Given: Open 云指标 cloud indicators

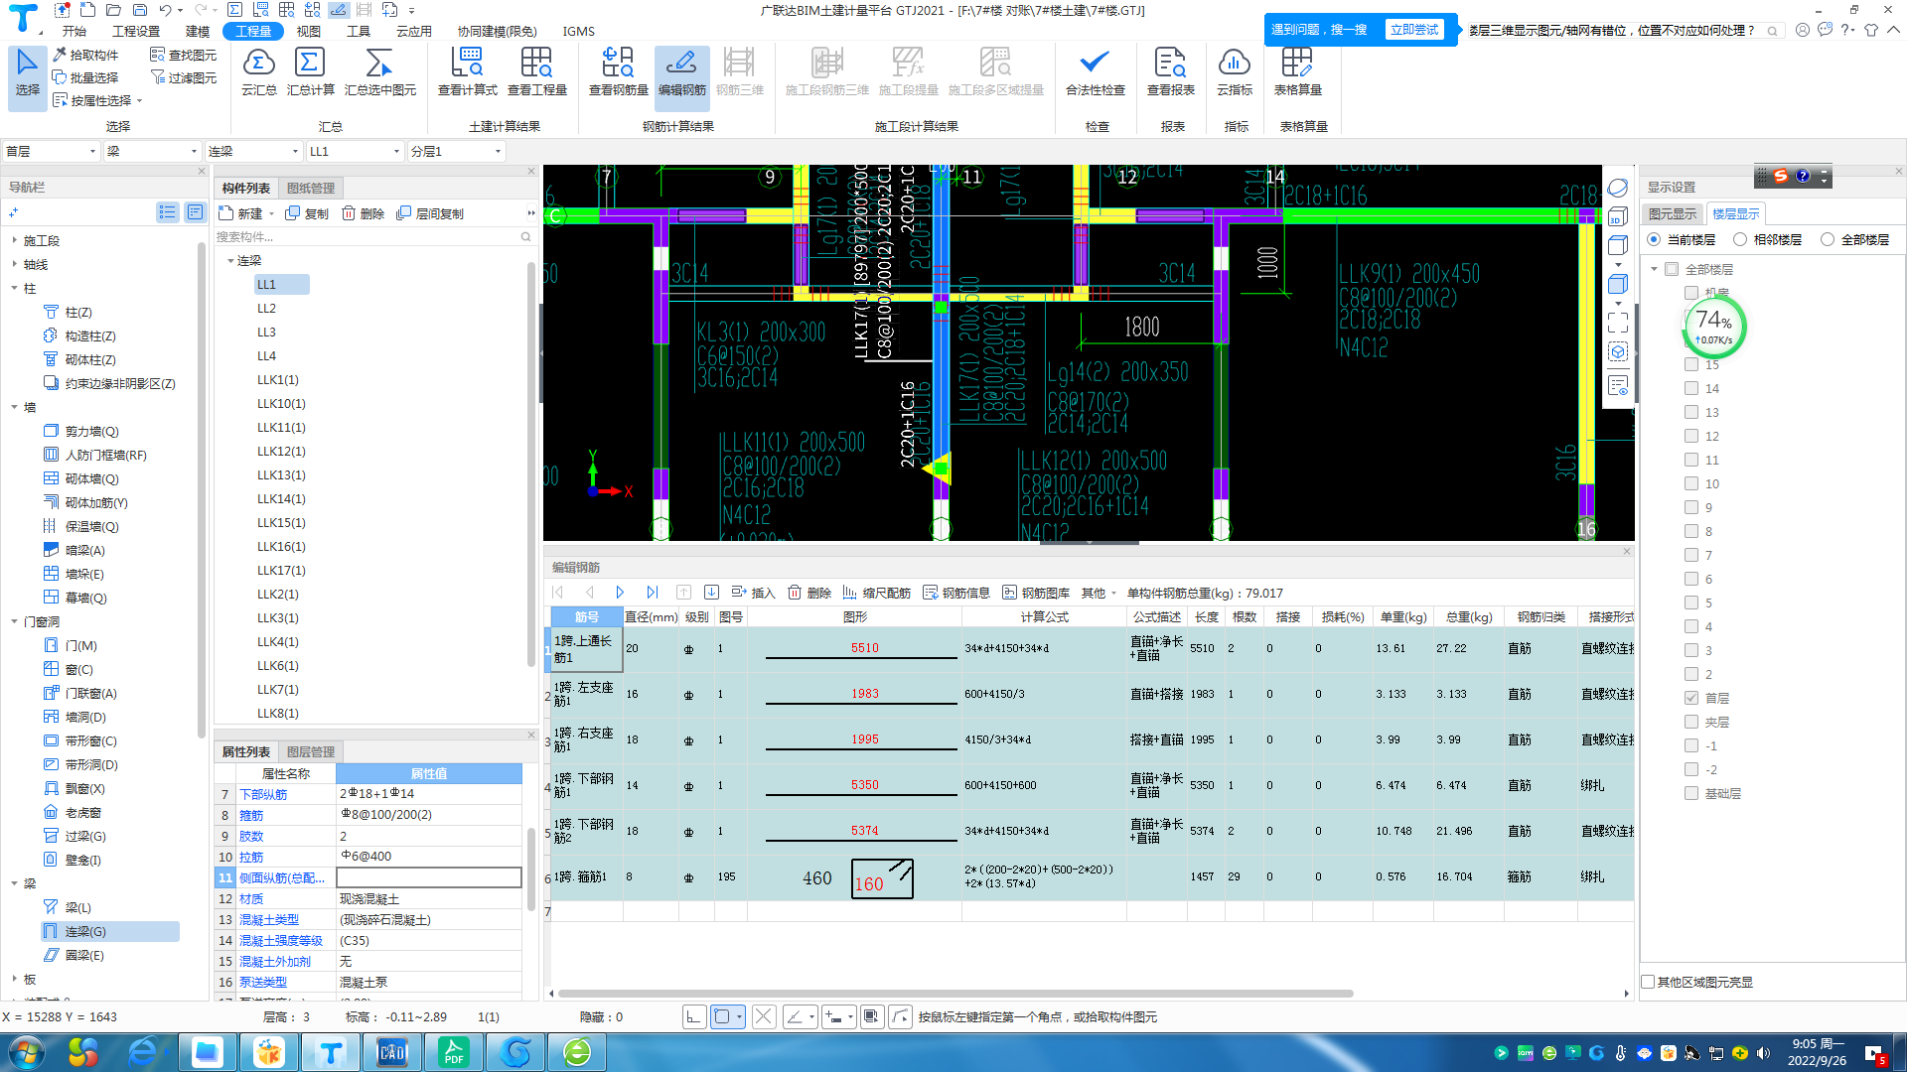Looking at the screenshot, I should tap(1234, 71).
